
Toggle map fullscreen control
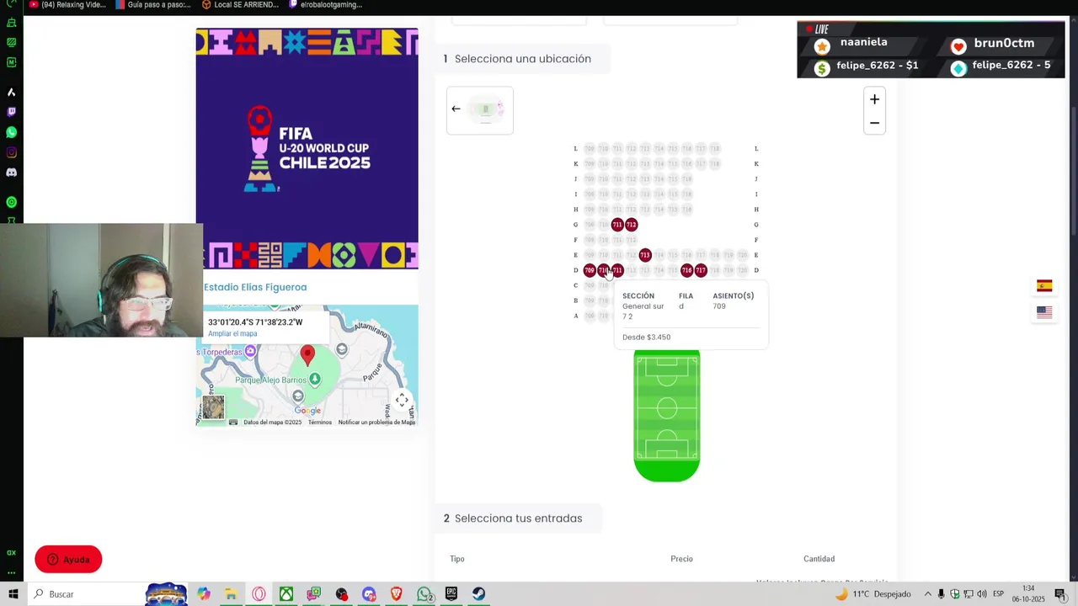point(402,401)
